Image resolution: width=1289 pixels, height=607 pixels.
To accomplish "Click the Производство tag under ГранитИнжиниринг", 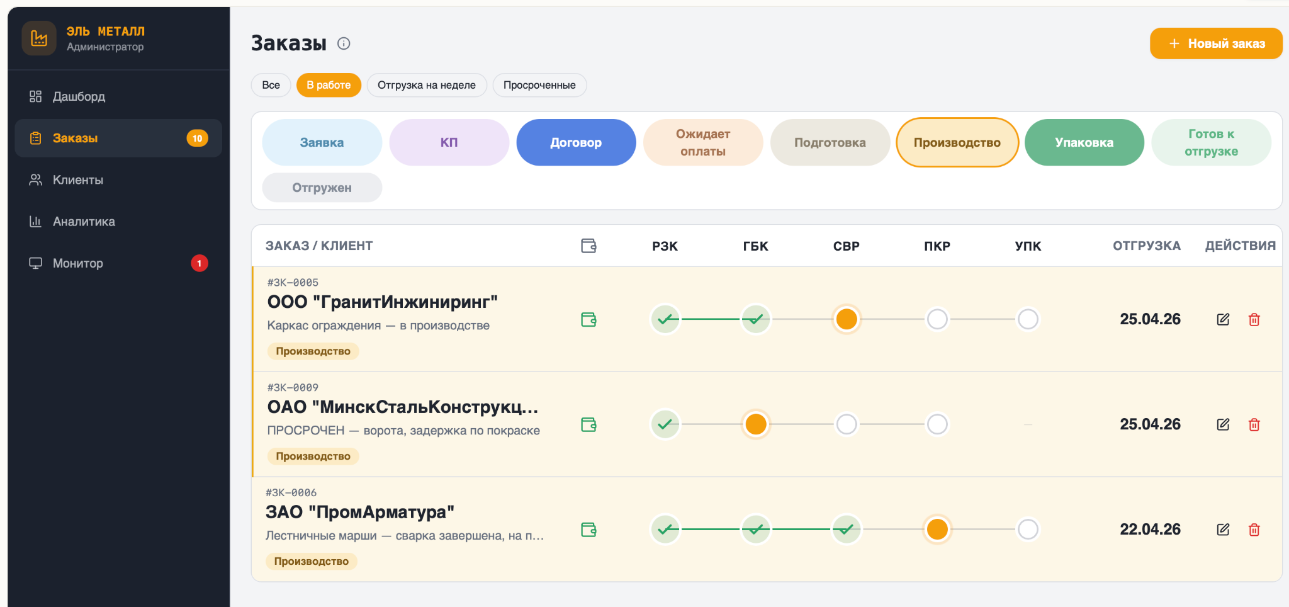I will pos(313,351).
